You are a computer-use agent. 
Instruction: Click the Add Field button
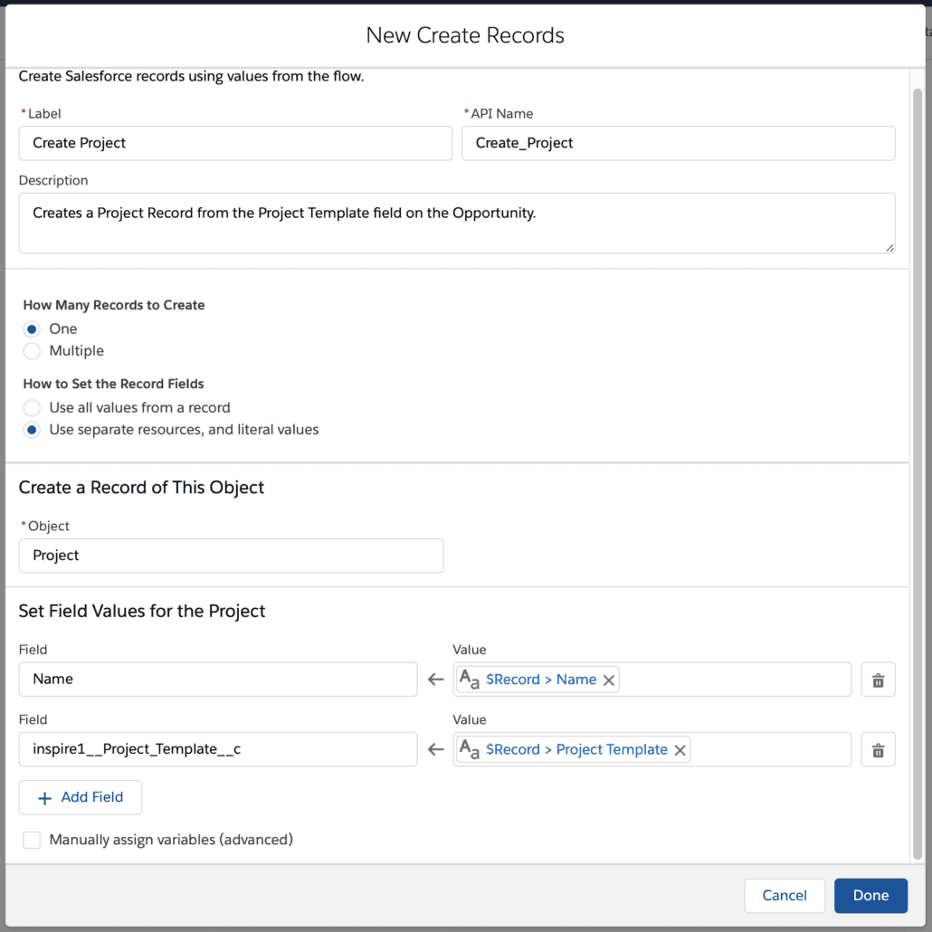[x=81, y=798]
